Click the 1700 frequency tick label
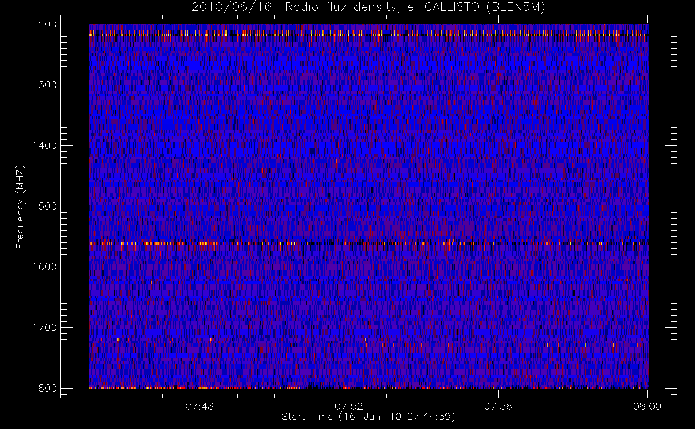 point(45,327)
